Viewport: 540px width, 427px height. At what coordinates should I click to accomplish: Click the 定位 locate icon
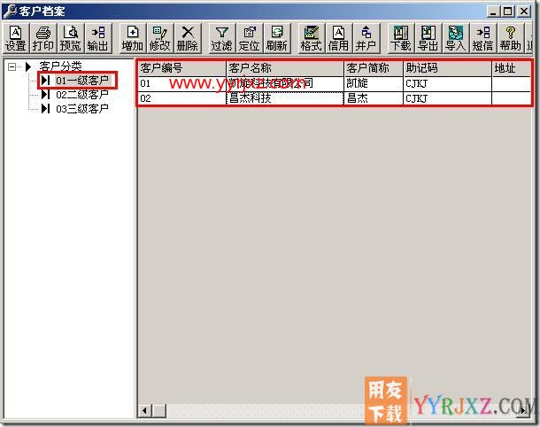pyautogui.click(x=250, y=39)
